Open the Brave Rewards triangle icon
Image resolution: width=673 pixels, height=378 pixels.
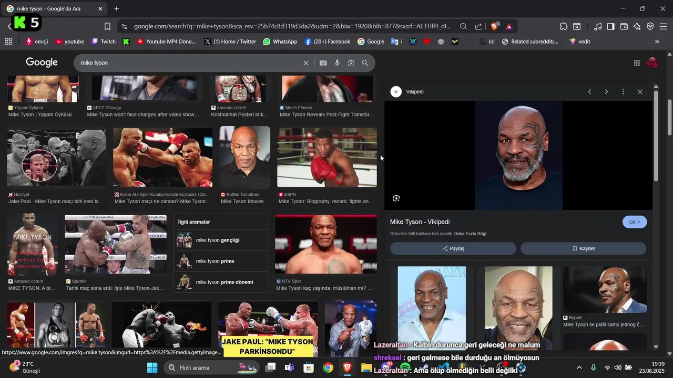509,26
